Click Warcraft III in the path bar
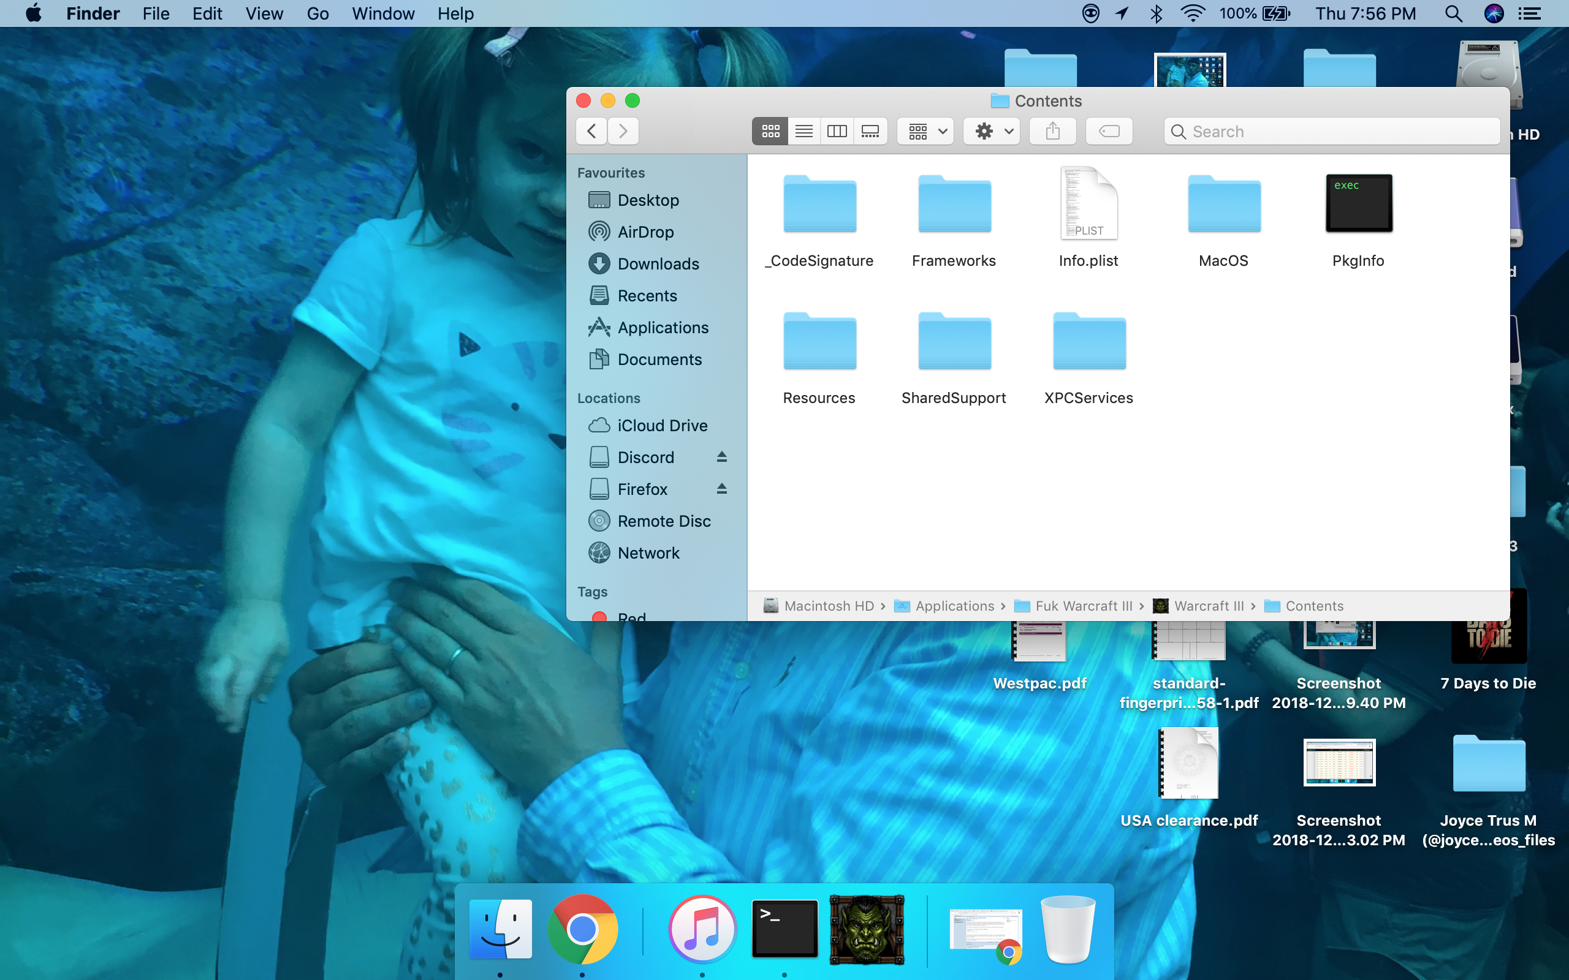This screenshot has height=980, width=1569. point(1199,606)
